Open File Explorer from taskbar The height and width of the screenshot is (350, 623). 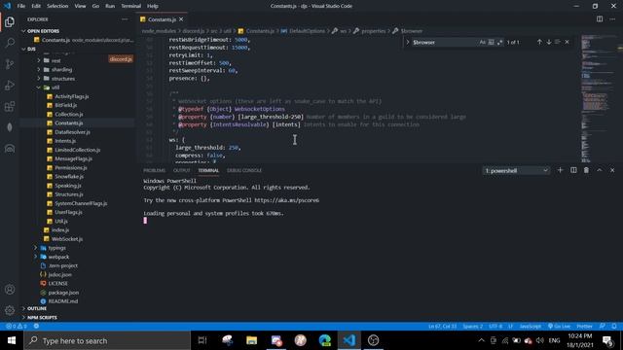pos(251,340)
